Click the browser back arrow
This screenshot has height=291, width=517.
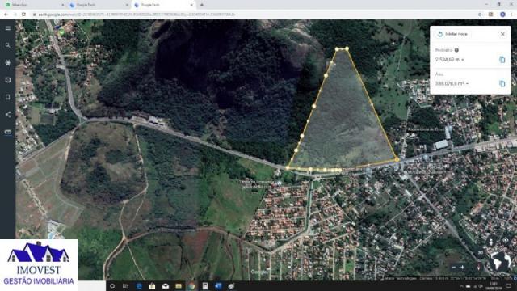point(6,15)
